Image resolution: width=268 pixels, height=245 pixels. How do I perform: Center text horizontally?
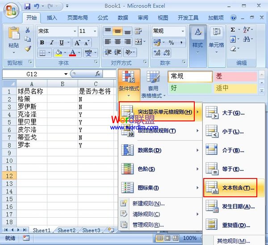[117, 42]
